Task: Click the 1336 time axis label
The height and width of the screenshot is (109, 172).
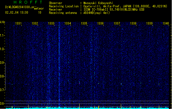Action: 100,23
